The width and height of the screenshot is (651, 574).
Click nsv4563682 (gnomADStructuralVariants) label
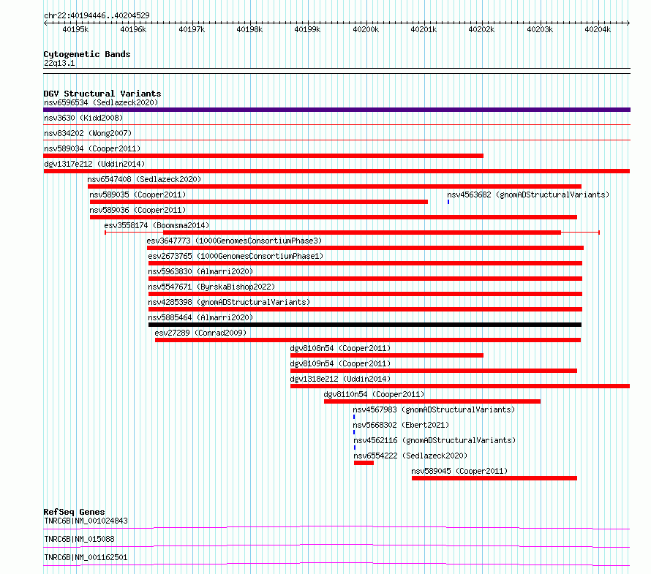(x=528, y=195)
